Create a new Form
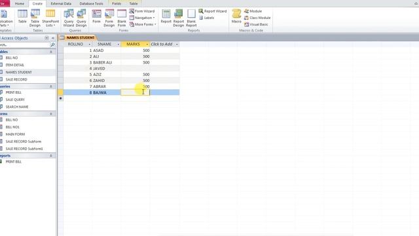Viewport: 419px width, 236px height. click(x=96, y=16)
